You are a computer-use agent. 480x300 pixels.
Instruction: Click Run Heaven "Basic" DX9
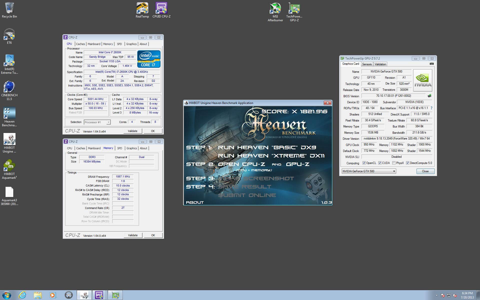coord(267,147)
